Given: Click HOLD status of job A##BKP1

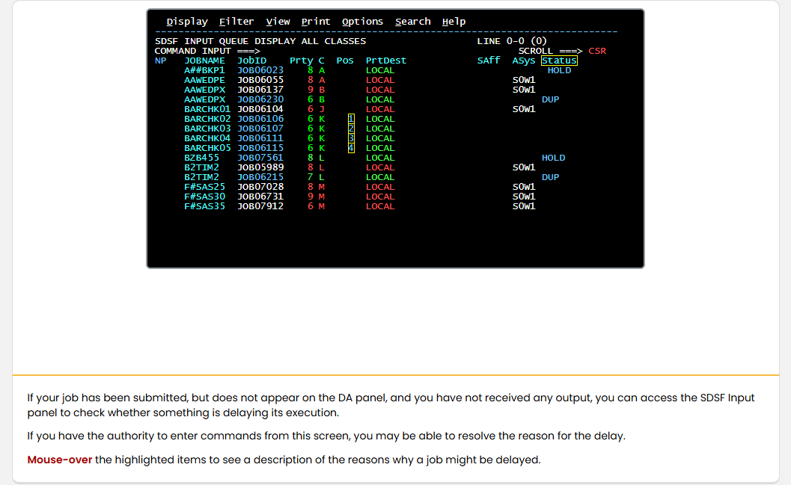Looking at the screenshot, I should [x=559, y=70].
